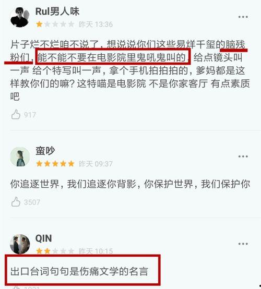
Task: Open more options for QIN review
Action: pyautogui.click(x=243, y=244)
